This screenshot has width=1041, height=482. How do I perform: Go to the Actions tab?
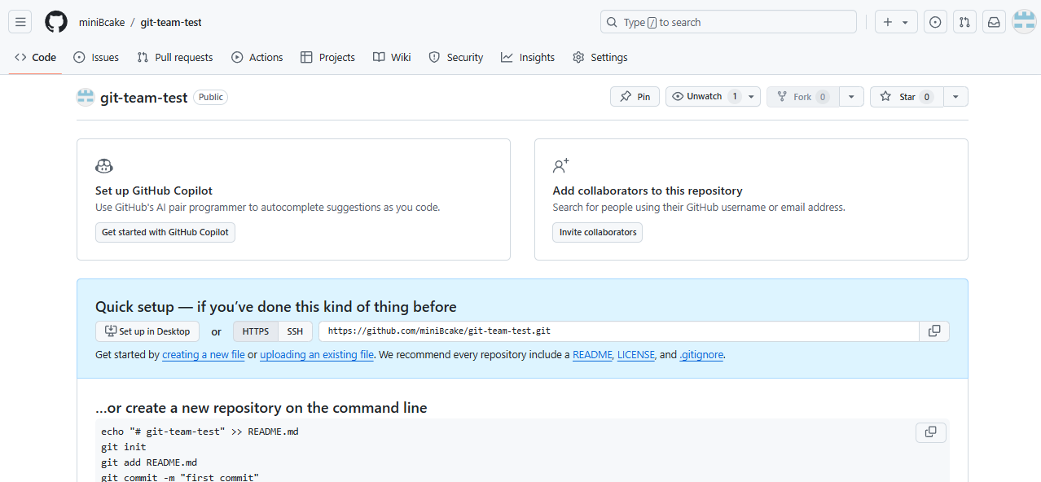click(x=257, y=57)
